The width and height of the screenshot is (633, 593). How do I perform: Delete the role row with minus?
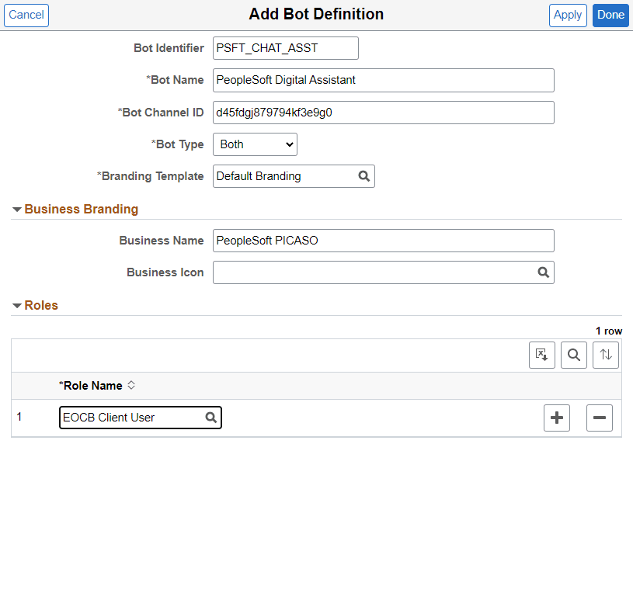click(600, 418)
